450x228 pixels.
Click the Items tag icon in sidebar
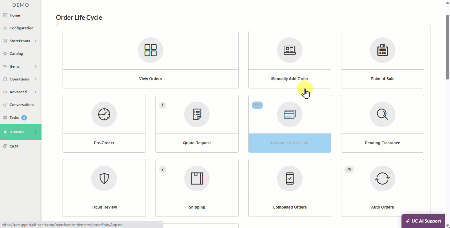pyautogui.click(x=5, y=66)
